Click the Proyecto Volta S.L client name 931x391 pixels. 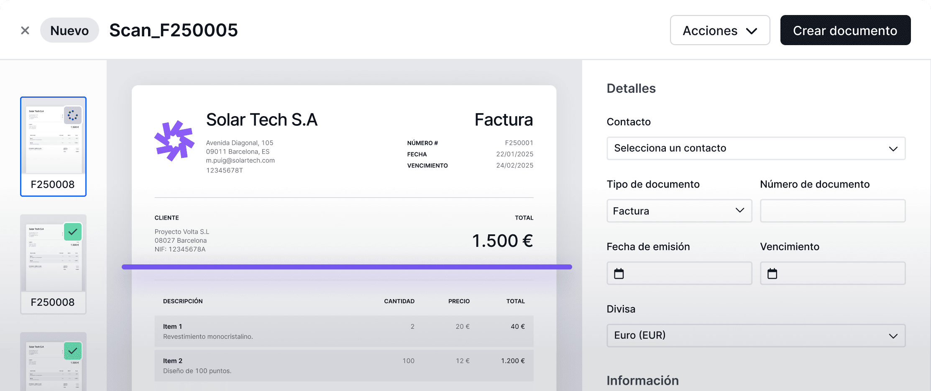182,232
